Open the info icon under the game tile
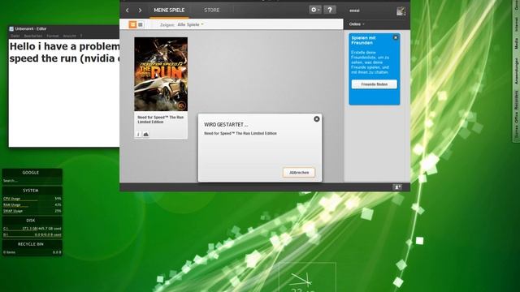The height and width of the screenshot is (292, 520). 138,134
